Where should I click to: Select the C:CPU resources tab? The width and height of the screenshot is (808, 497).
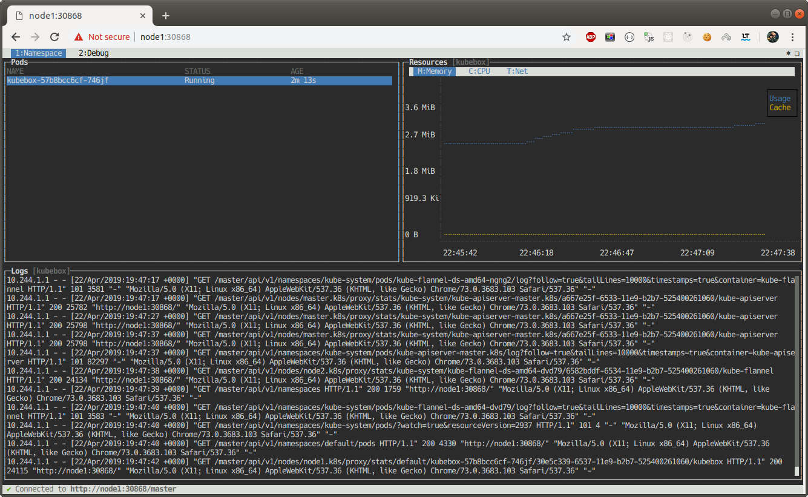pos(479,71)
